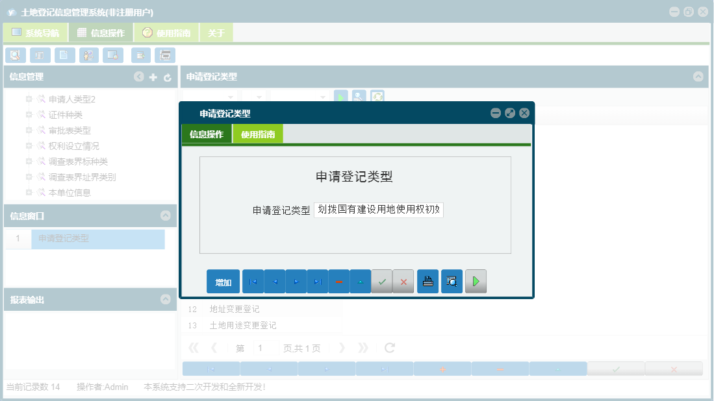Select the report output icon on the toolbar
The width and height of the screenshot is (714, 401).
pos(165,55)
